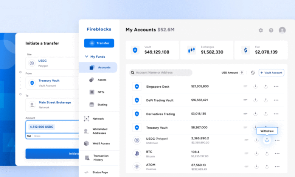295x177 pixels.
Task: Click deposit icon for Derivatives Trading
Action: 255,114
